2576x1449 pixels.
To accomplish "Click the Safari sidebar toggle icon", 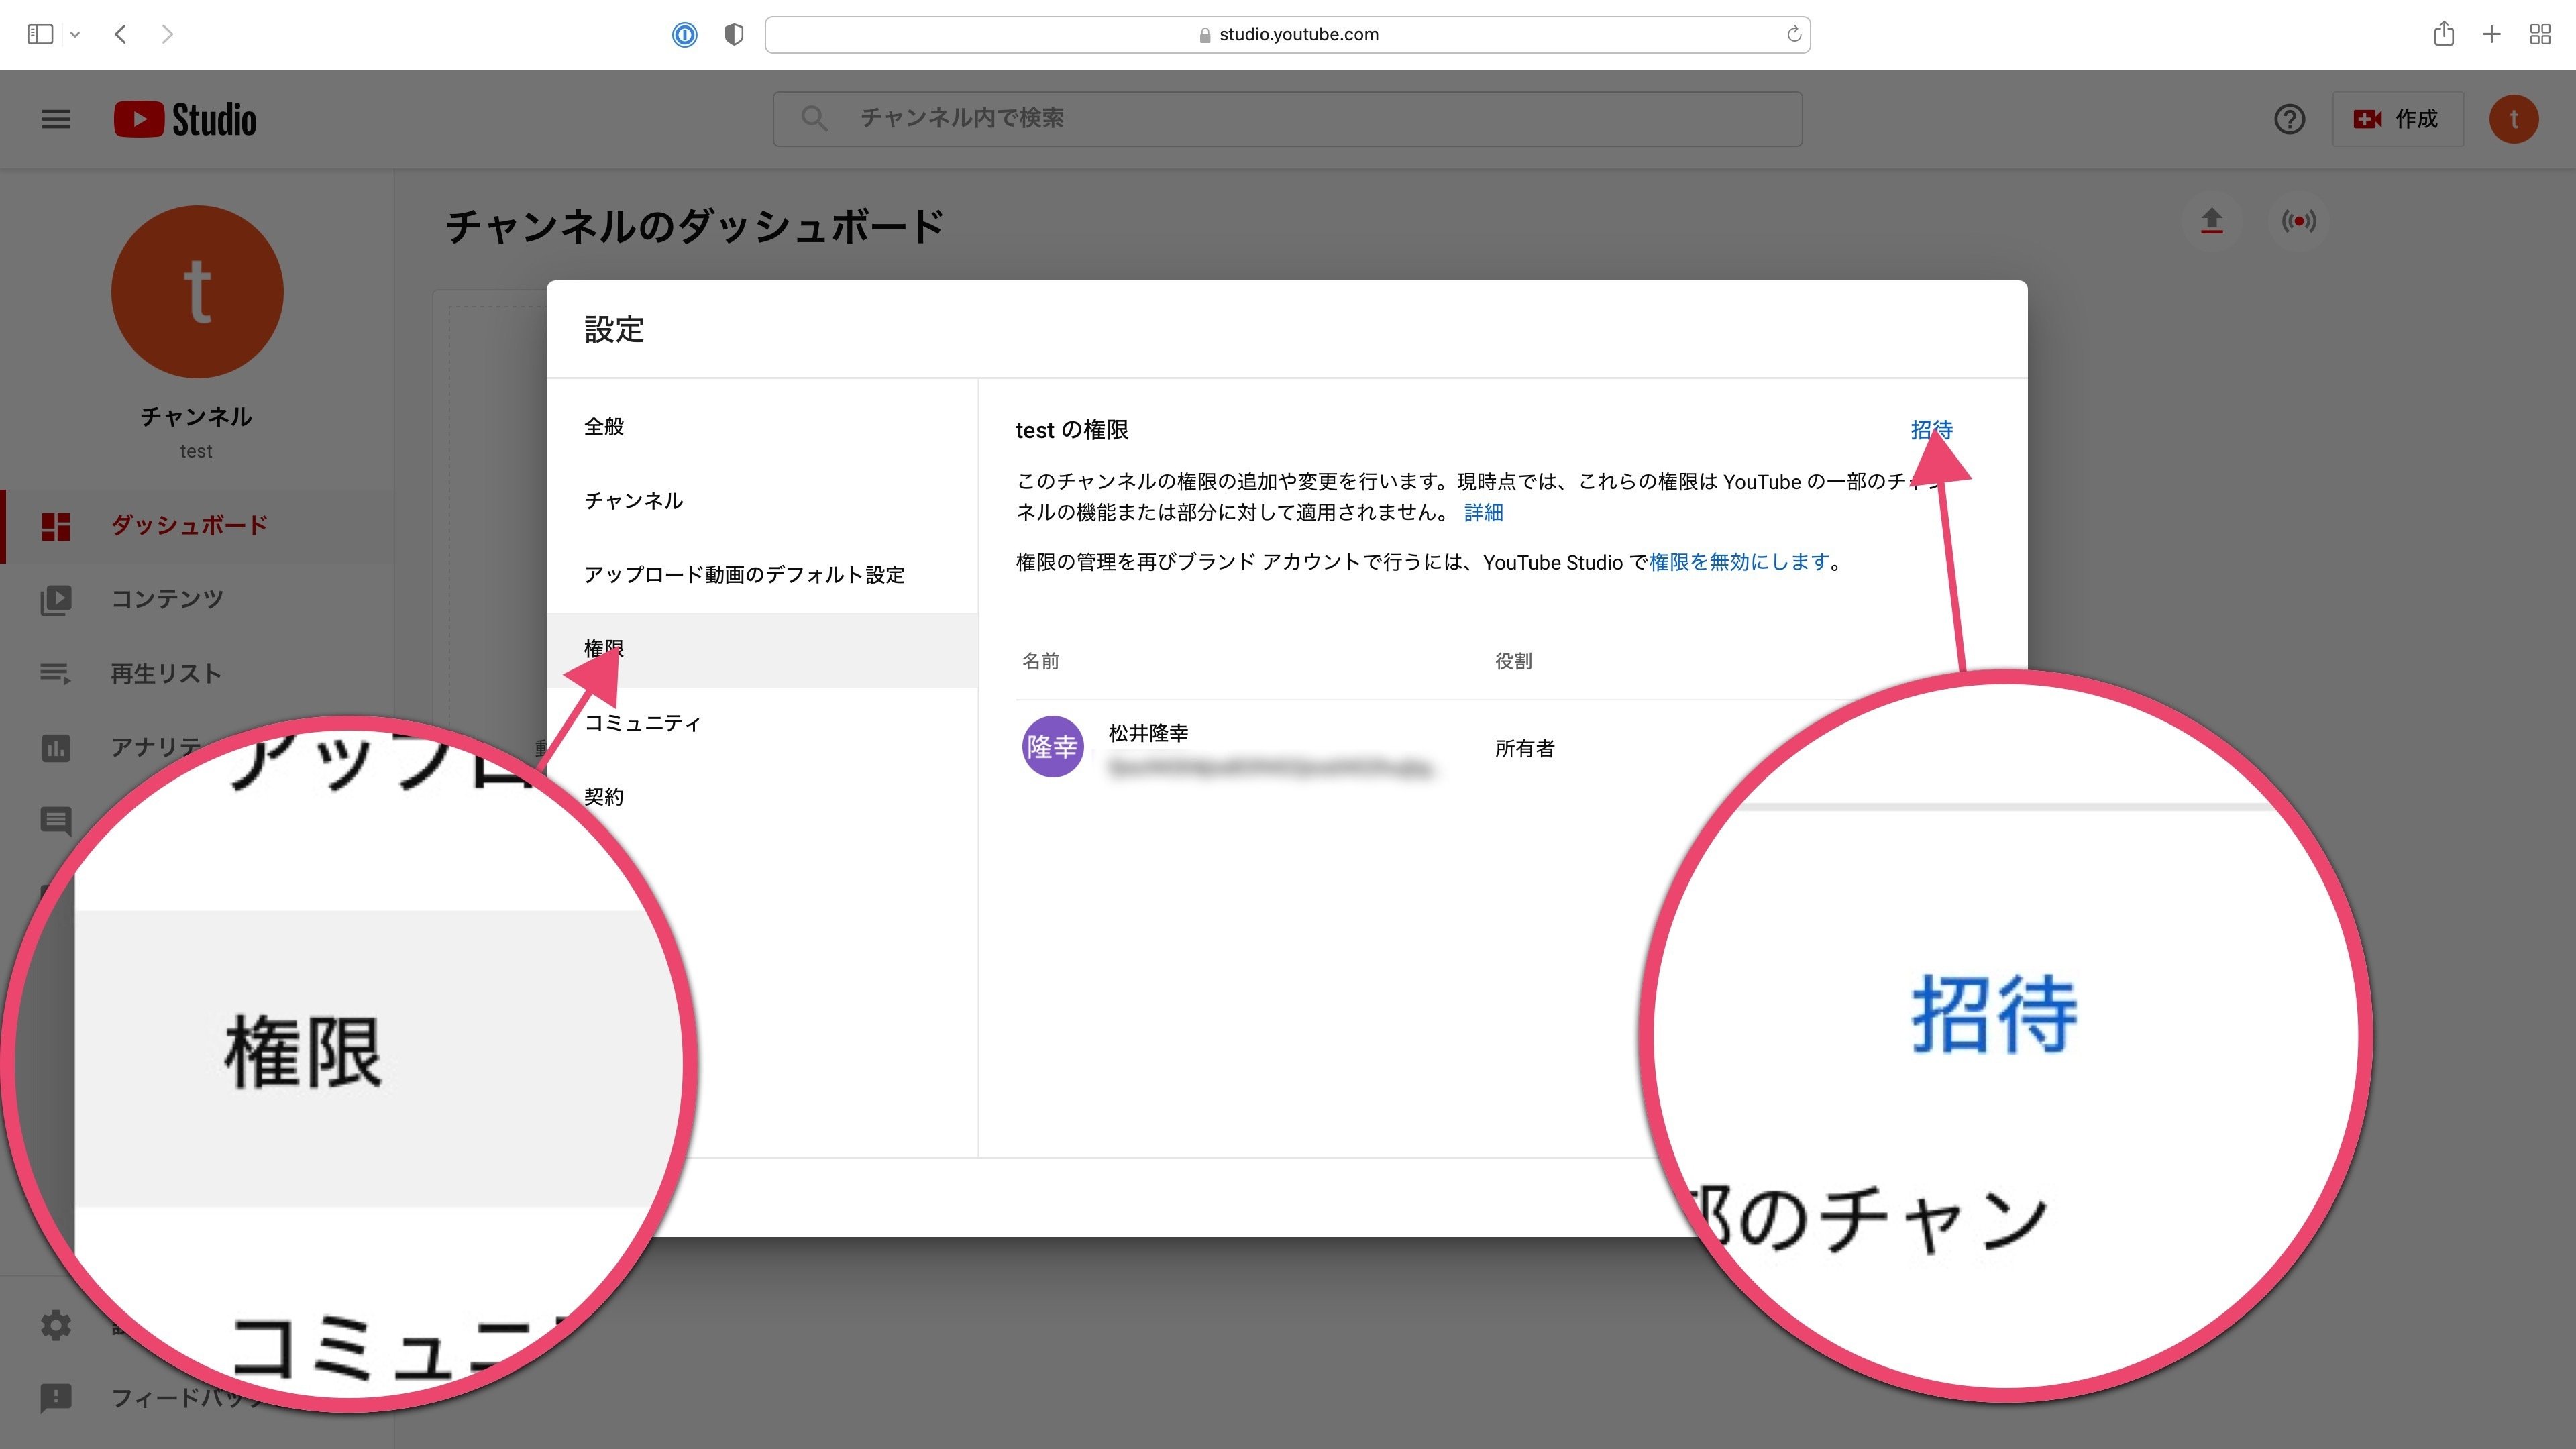I will [40, 34].
